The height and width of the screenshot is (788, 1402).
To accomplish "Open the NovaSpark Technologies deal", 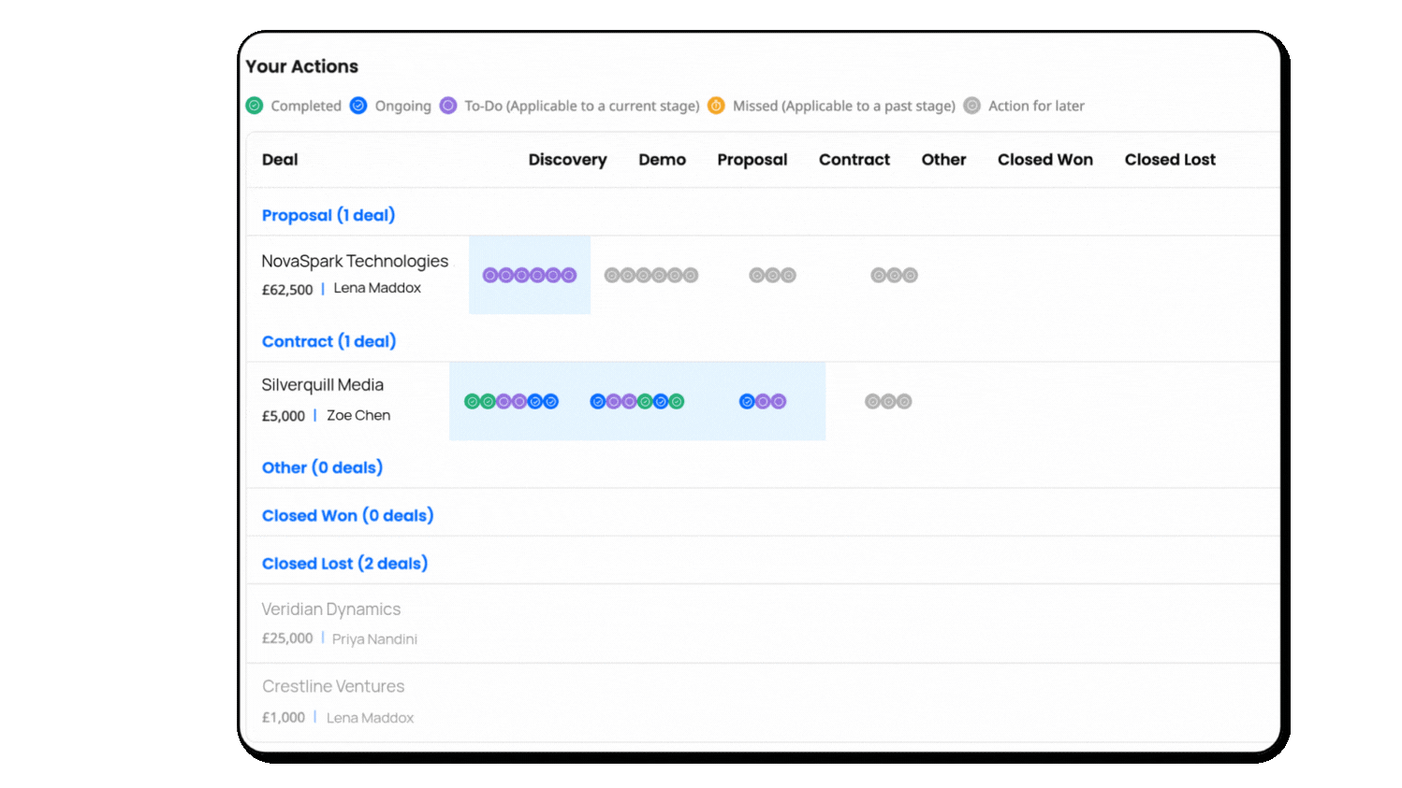I will pyautogui.click(x=355, y=262).
